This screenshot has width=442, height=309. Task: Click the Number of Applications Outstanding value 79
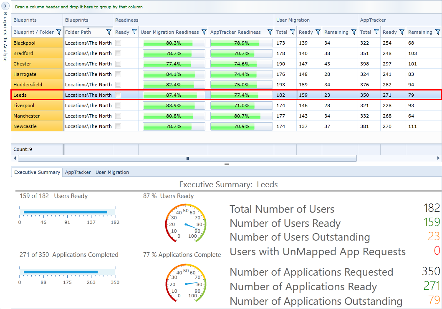pos(434,300)
